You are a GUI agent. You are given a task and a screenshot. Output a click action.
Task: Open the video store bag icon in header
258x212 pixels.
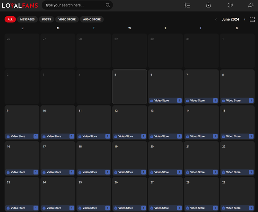tap(208, 5)
